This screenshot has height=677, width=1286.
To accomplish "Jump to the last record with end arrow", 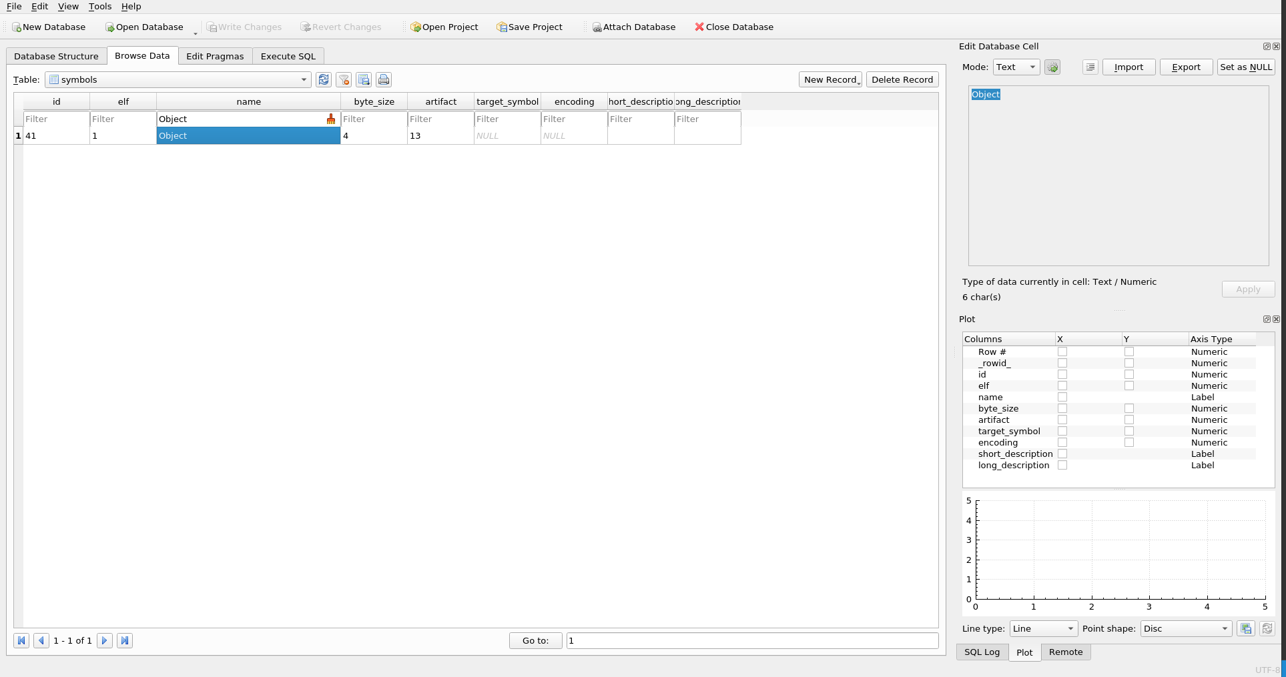I will coord(125,641).
